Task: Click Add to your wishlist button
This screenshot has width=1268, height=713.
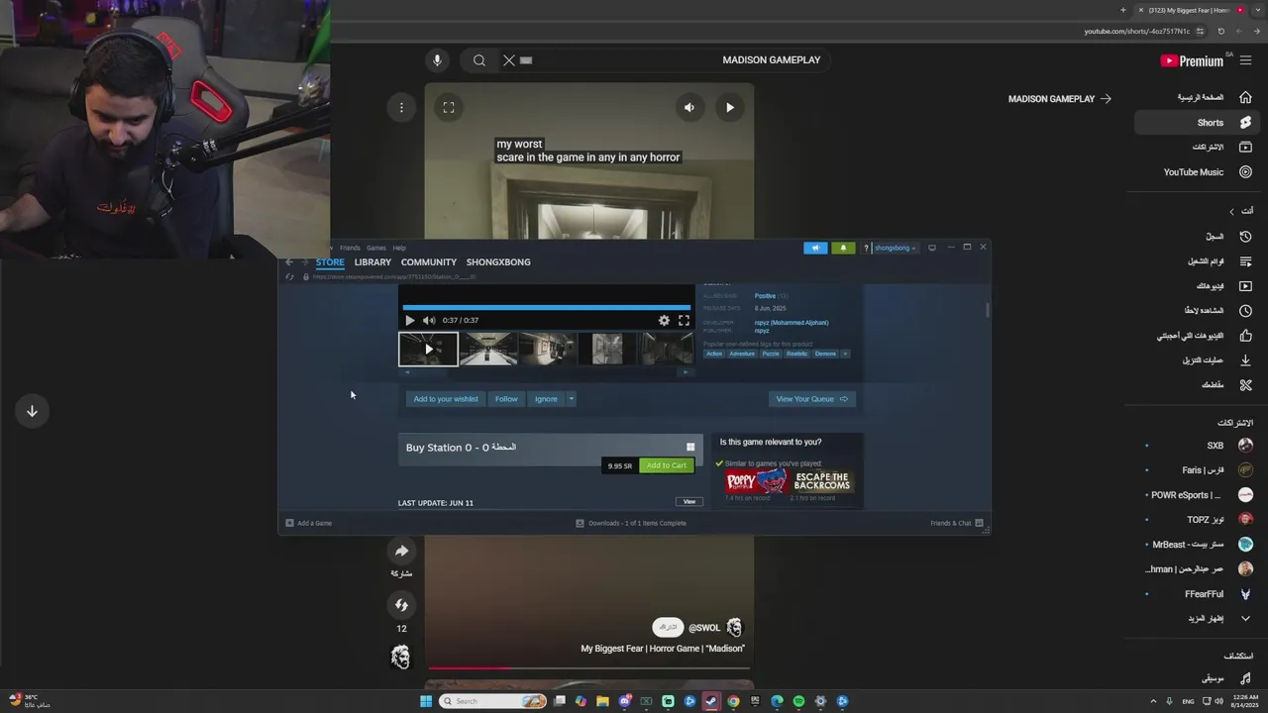Action: (446, 399)
